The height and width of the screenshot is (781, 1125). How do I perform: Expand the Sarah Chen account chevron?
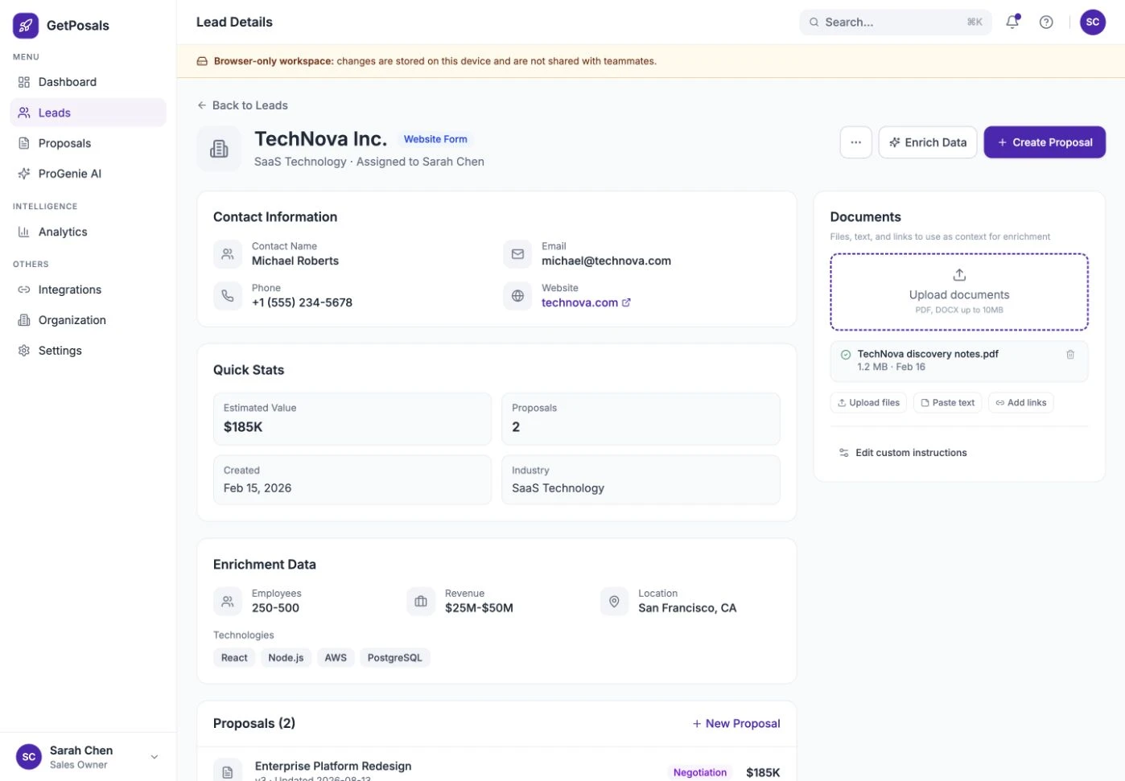[155, 757]
